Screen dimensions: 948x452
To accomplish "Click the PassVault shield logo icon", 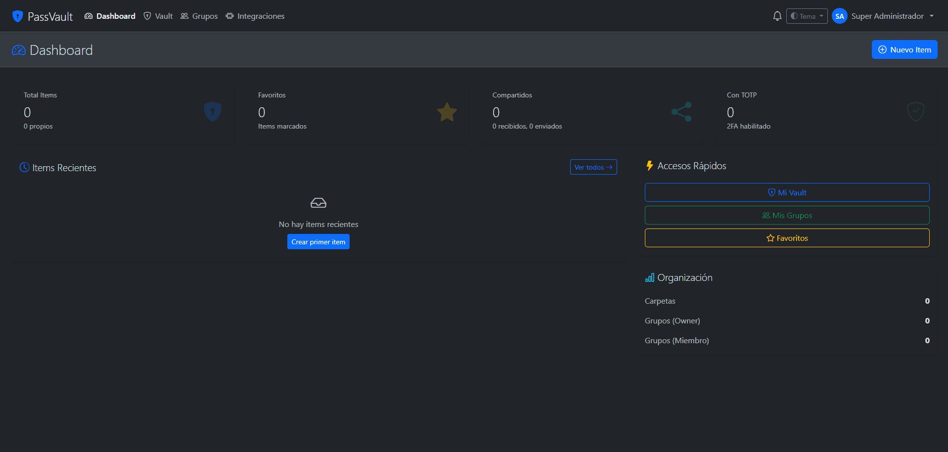I will click(17, 16).
